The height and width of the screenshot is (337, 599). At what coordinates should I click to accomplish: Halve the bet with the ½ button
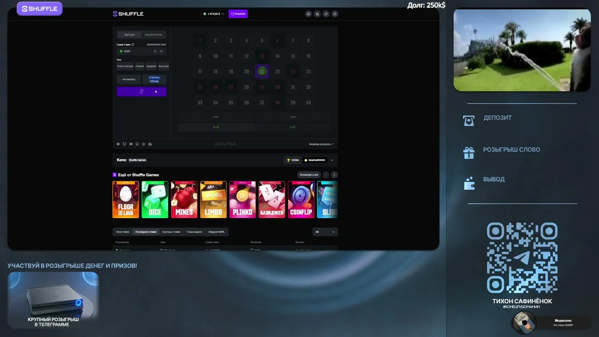(x=155, y=51)
